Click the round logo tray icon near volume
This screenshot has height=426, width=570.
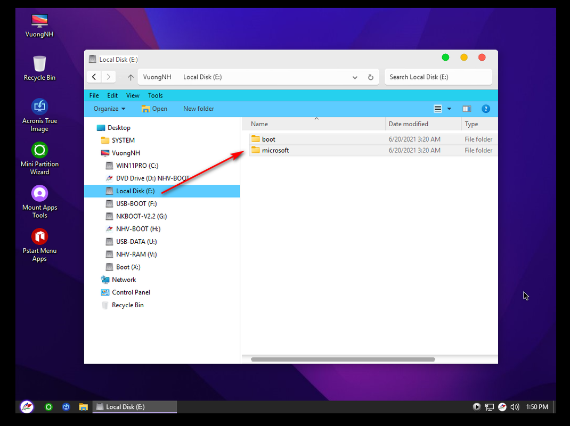pyautogui.click(x=502, y=407)
